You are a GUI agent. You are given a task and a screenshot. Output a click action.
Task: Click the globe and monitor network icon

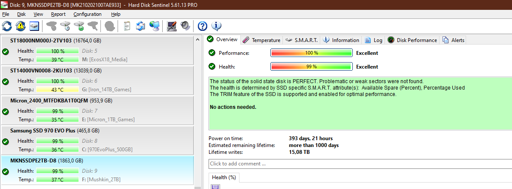tap(155, 26)
